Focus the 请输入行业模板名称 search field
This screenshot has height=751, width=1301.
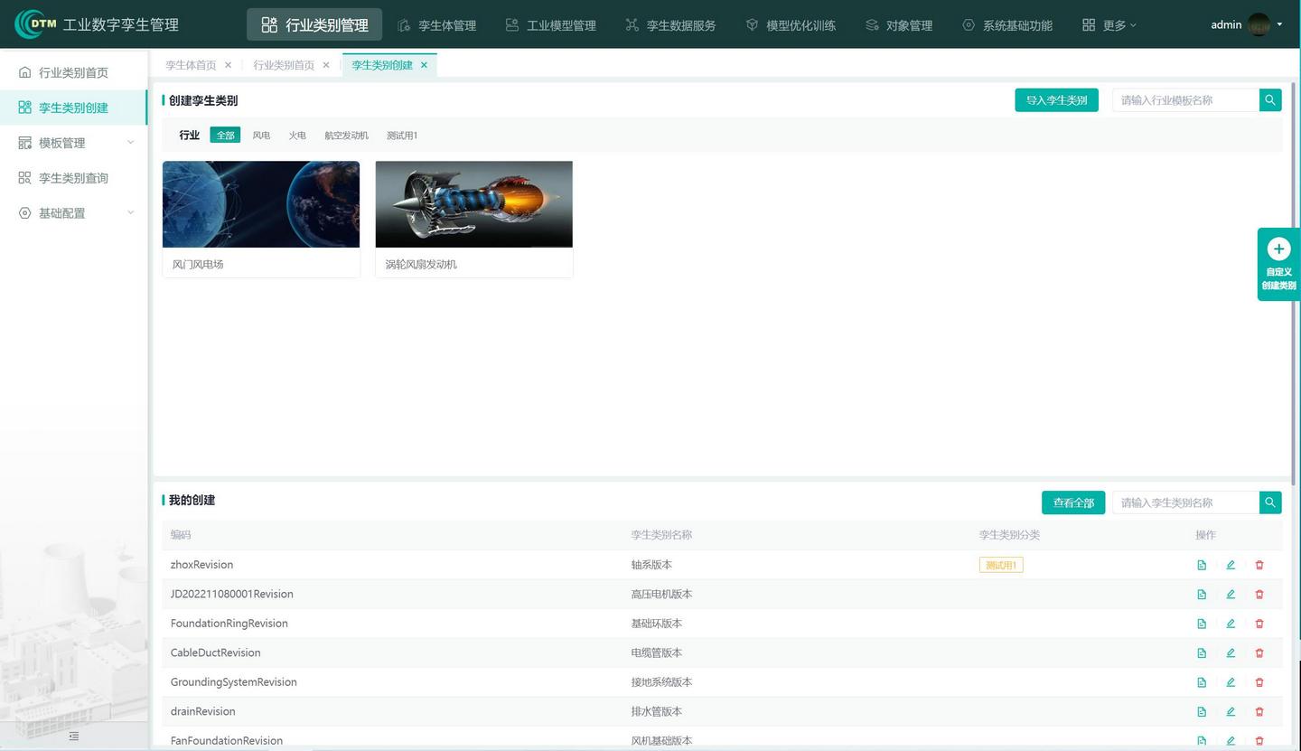[x=1185, y=100]
